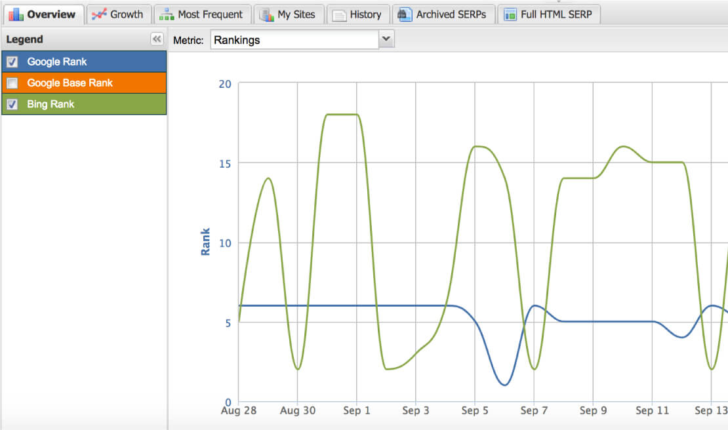Image resolution: width=728 pixels, height=430 pixels.
Task: Switch to the History tab
Action: [x=365, y=14]
